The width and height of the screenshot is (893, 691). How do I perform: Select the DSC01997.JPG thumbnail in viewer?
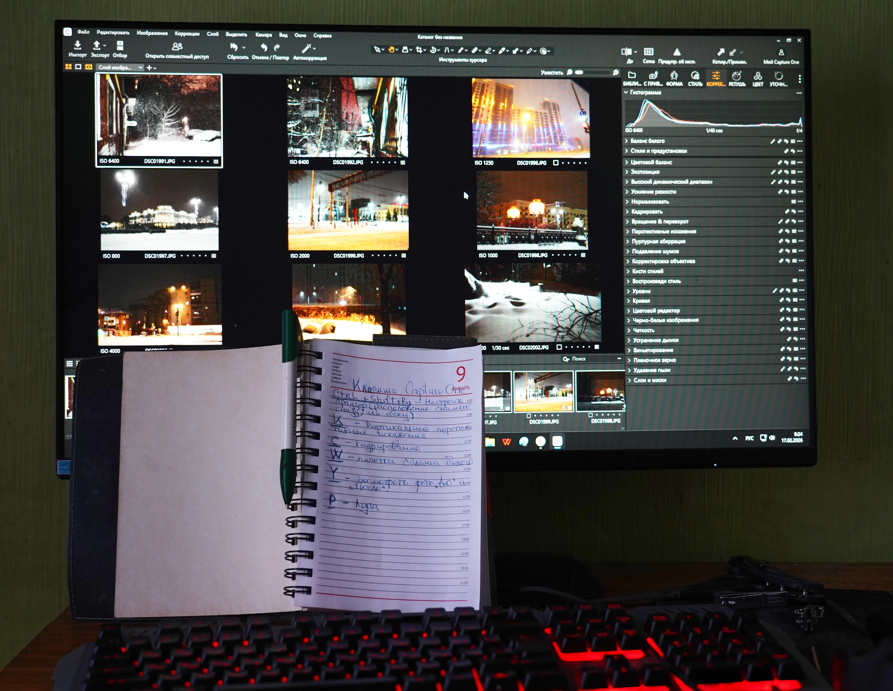(159, 209)
